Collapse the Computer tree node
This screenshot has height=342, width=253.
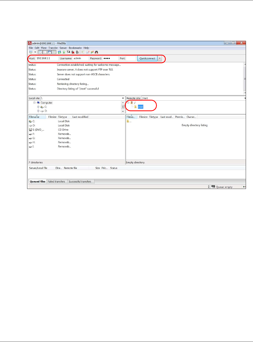coord(34,103)
